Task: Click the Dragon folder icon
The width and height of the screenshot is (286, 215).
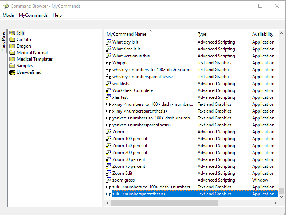Action: click(12, 46)
